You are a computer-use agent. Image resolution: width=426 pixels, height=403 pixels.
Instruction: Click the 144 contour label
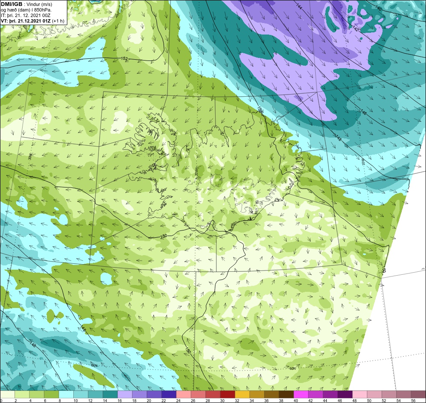click(299, 6)
